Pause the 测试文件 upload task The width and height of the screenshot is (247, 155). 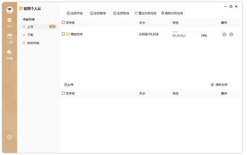tap(224, 35)
